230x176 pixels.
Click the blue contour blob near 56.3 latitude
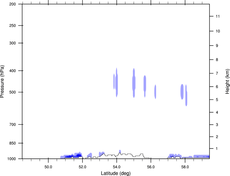[155, 92]
